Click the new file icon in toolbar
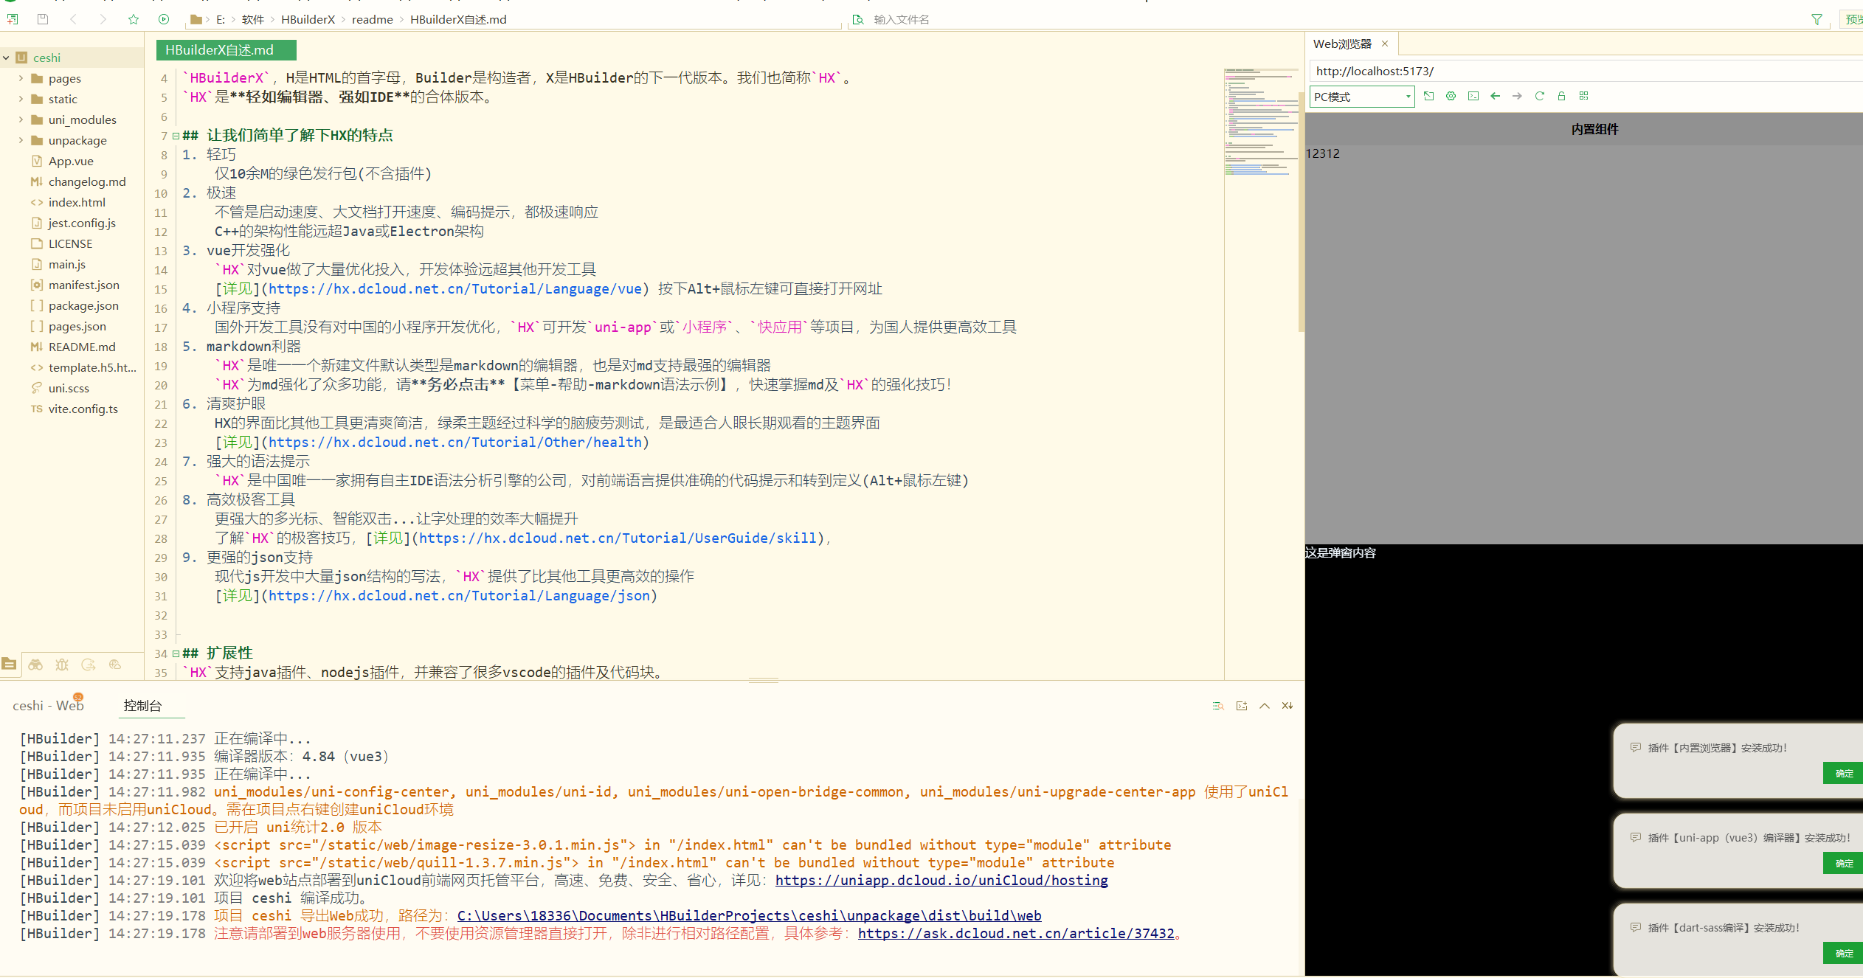The width and height of the screenshot is (1863, 978). (13, 19)
